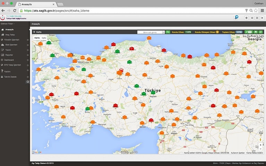Open the Raporlar menu item
Viewport: 266px width, 166px height.
click(9, 55)
